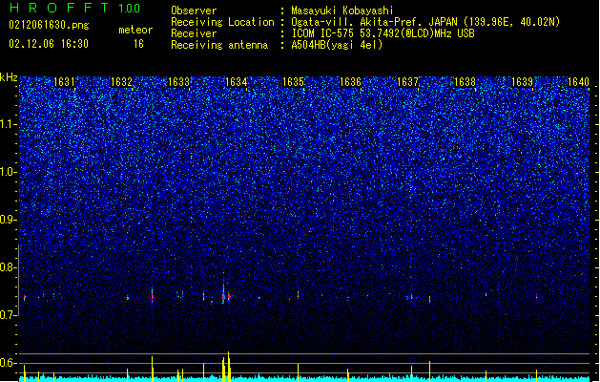Screen dimensions: 600x382
Task: Click the "Receiving Location" field label
Action: [222, 22]
